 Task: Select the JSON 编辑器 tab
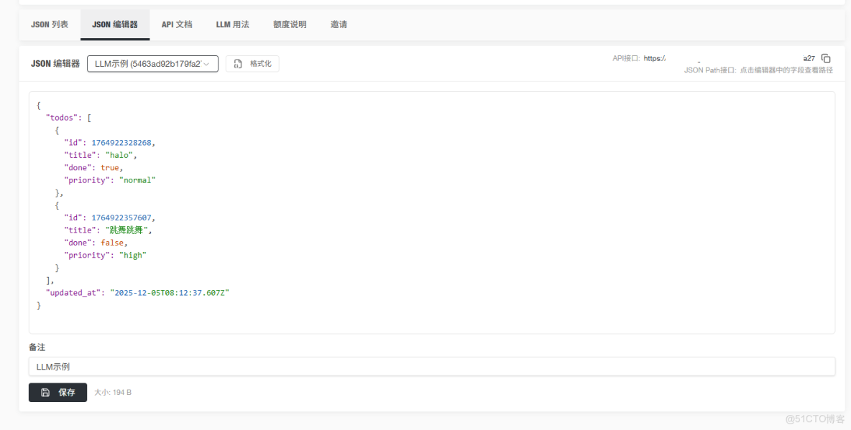coord(114,24)
